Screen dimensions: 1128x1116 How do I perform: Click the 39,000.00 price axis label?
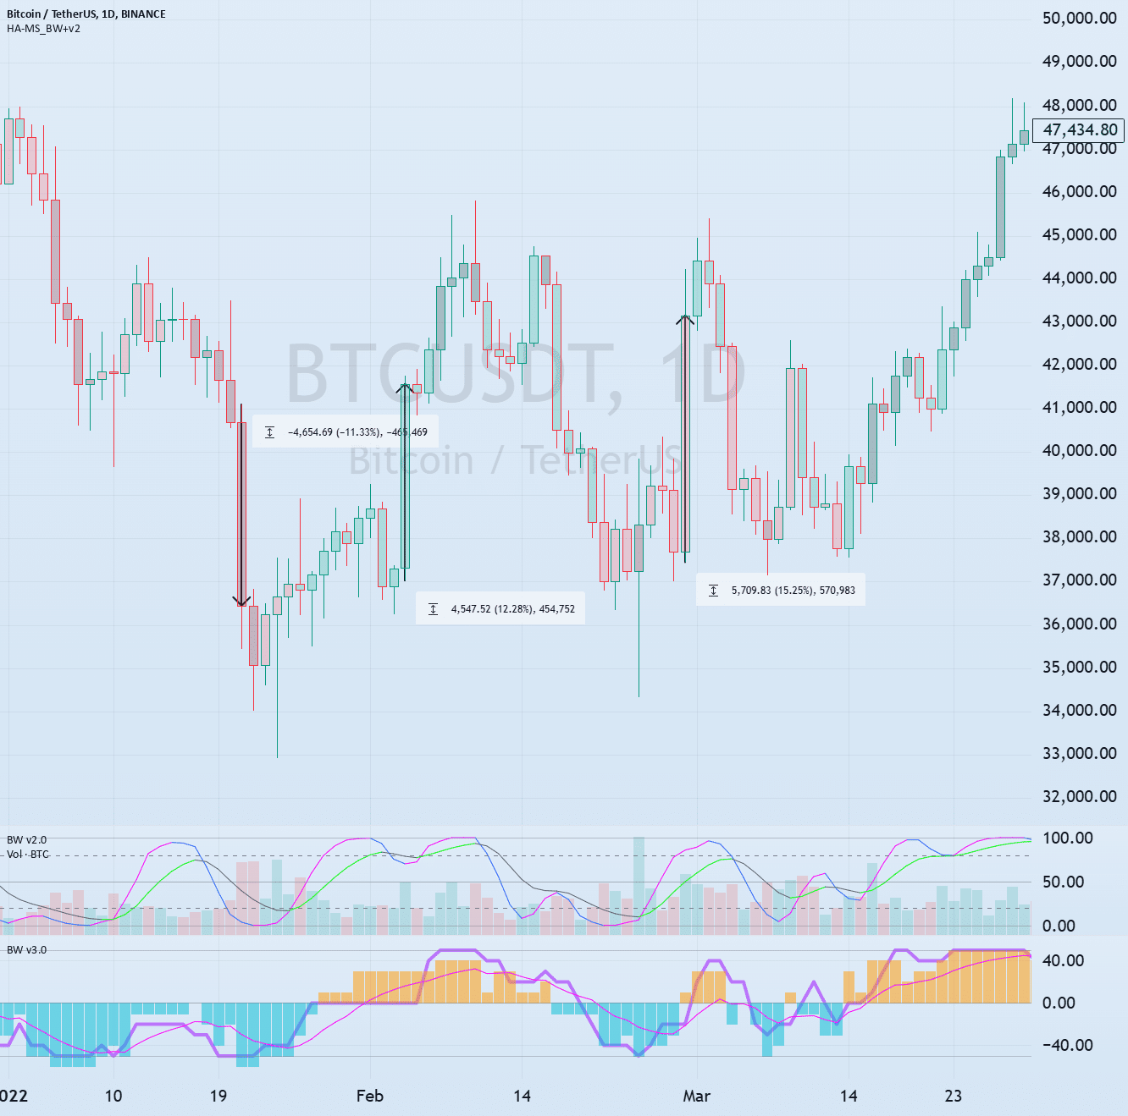(x=1080, y=493)
